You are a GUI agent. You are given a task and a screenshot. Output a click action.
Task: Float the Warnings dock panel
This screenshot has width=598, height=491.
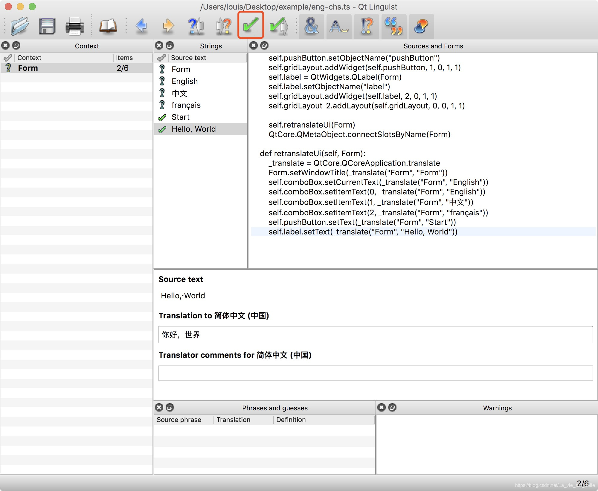point(392,407)
